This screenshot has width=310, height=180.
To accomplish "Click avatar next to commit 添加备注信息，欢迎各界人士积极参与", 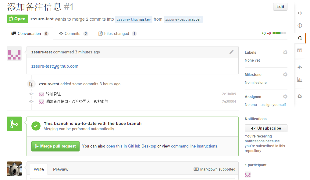I will click(x=41, y=102).
